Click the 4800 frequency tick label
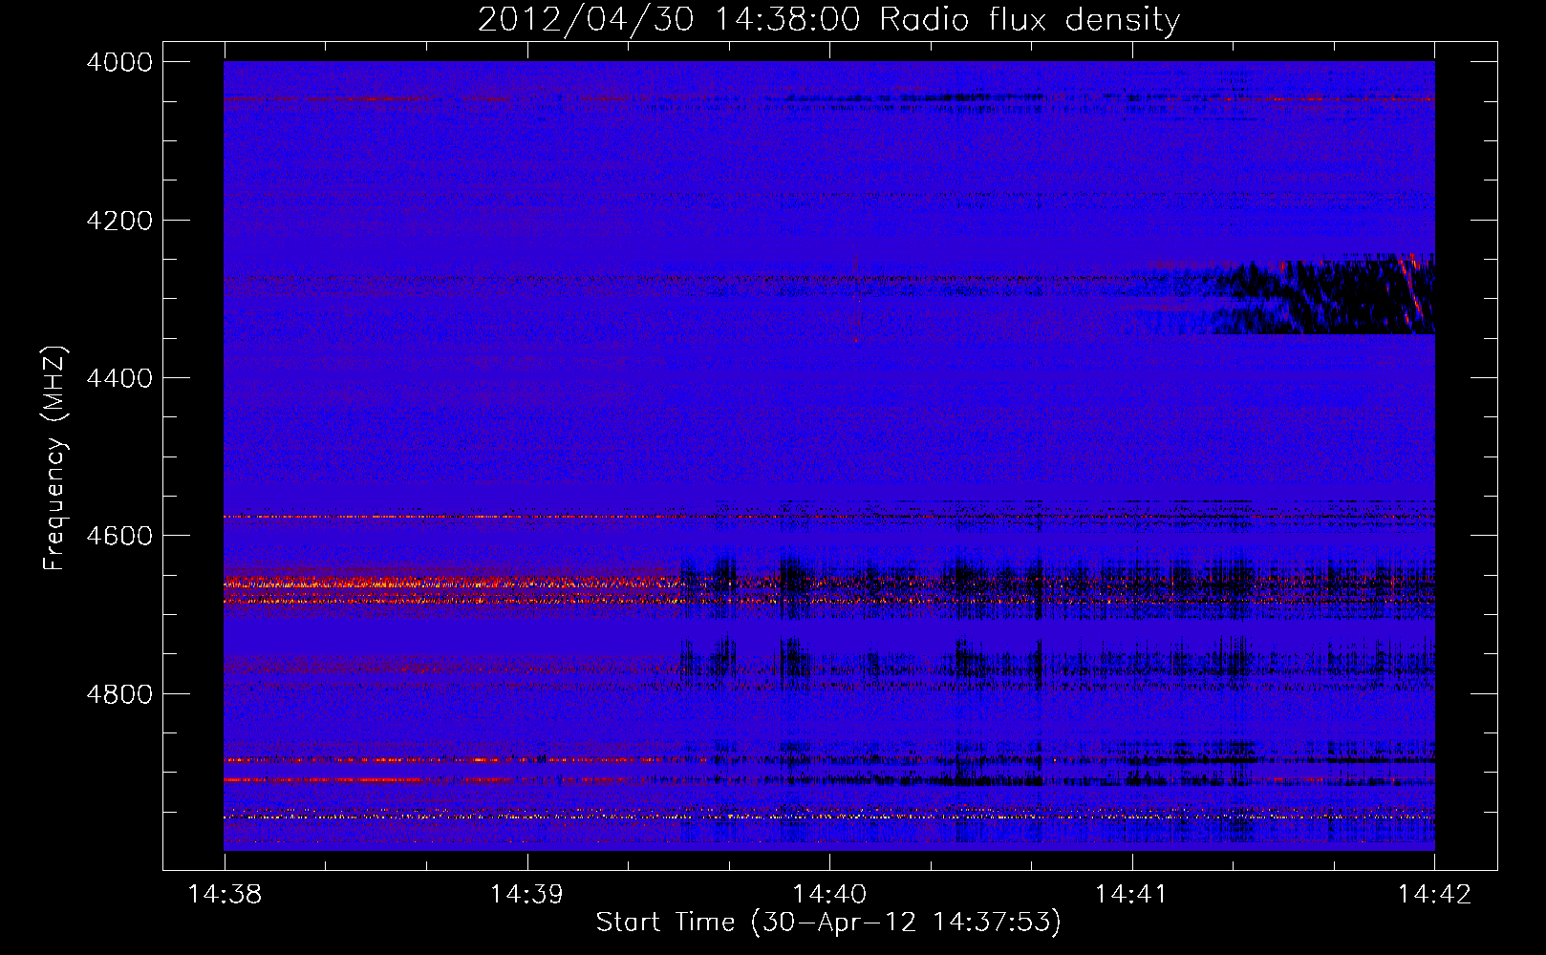The image size is (1546, 955). click(x=119, y=693)
